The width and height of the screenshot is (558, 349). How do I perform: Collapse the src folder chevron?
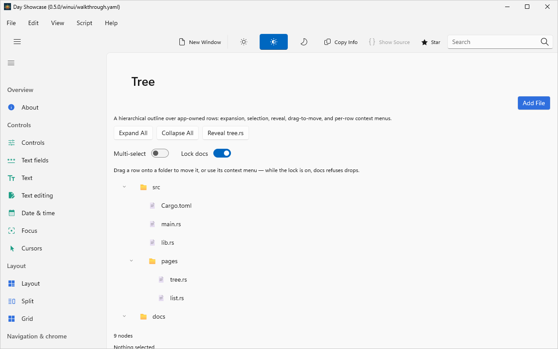[124, 187]
